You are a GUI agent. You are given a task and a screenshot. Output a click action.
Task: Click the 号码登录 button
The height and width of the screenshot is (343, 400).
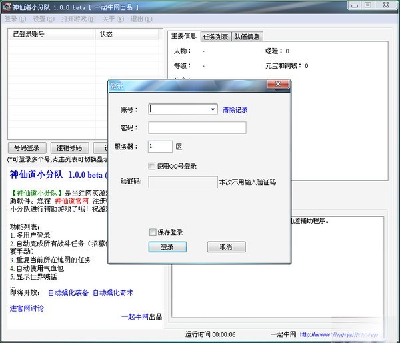(x=27, y=148)
